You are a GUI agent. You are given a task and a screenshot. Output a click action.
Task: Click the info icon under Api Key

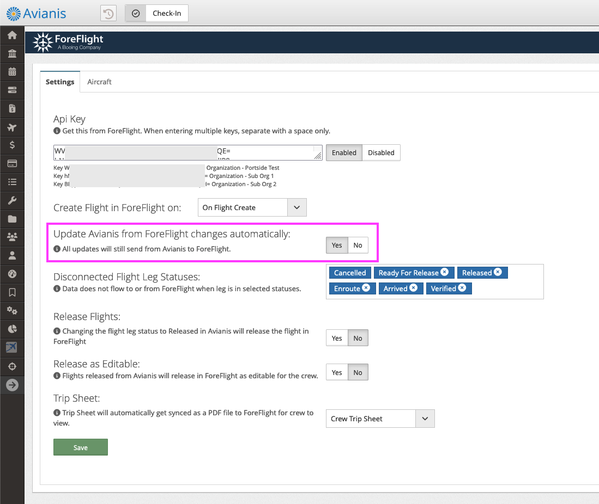pyautogui.click(x=57, y=131)
